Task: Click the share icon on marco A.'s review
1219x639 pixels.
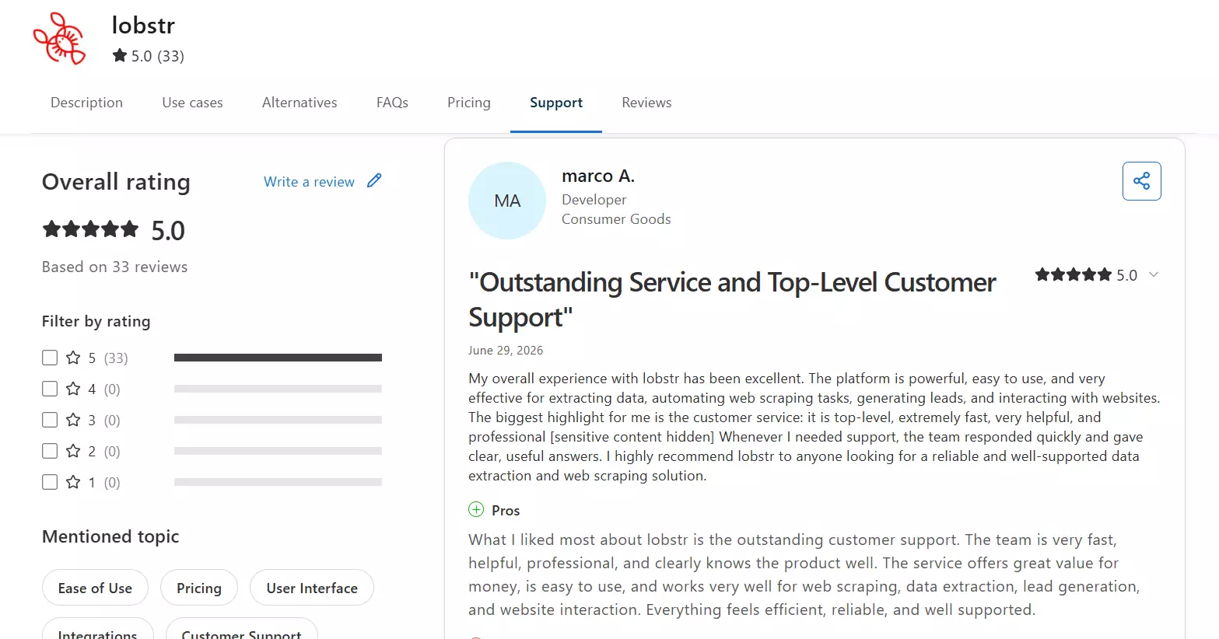Action: (x=1141, y=181)
